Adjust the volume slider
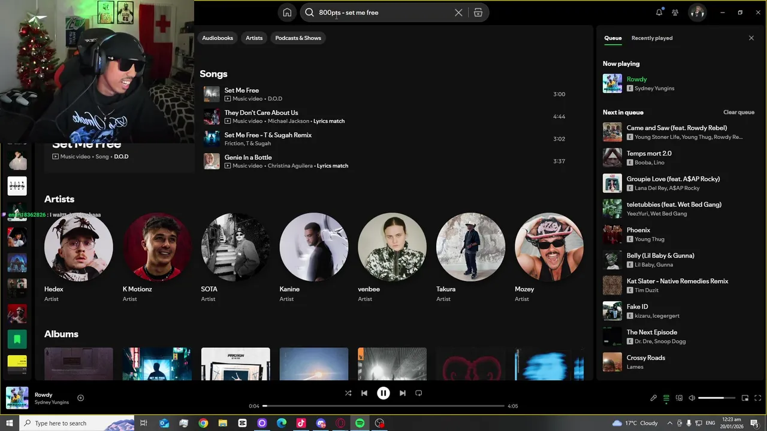 point(717,398)
